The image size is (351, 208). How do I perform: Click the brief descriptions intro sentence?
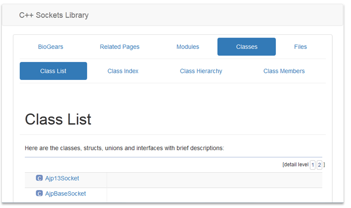124,148
